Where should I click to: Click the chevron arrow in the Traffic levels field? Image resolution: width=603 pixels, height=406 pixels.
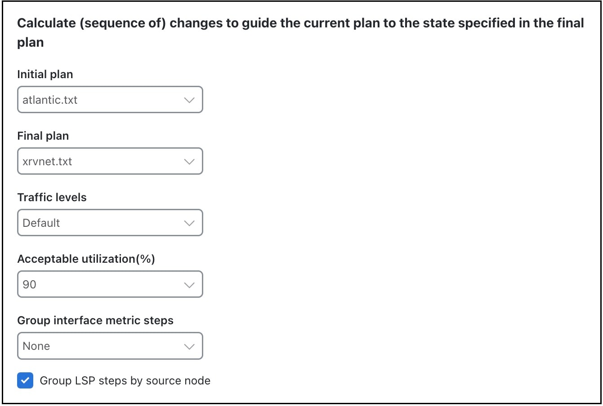[189, 223]
